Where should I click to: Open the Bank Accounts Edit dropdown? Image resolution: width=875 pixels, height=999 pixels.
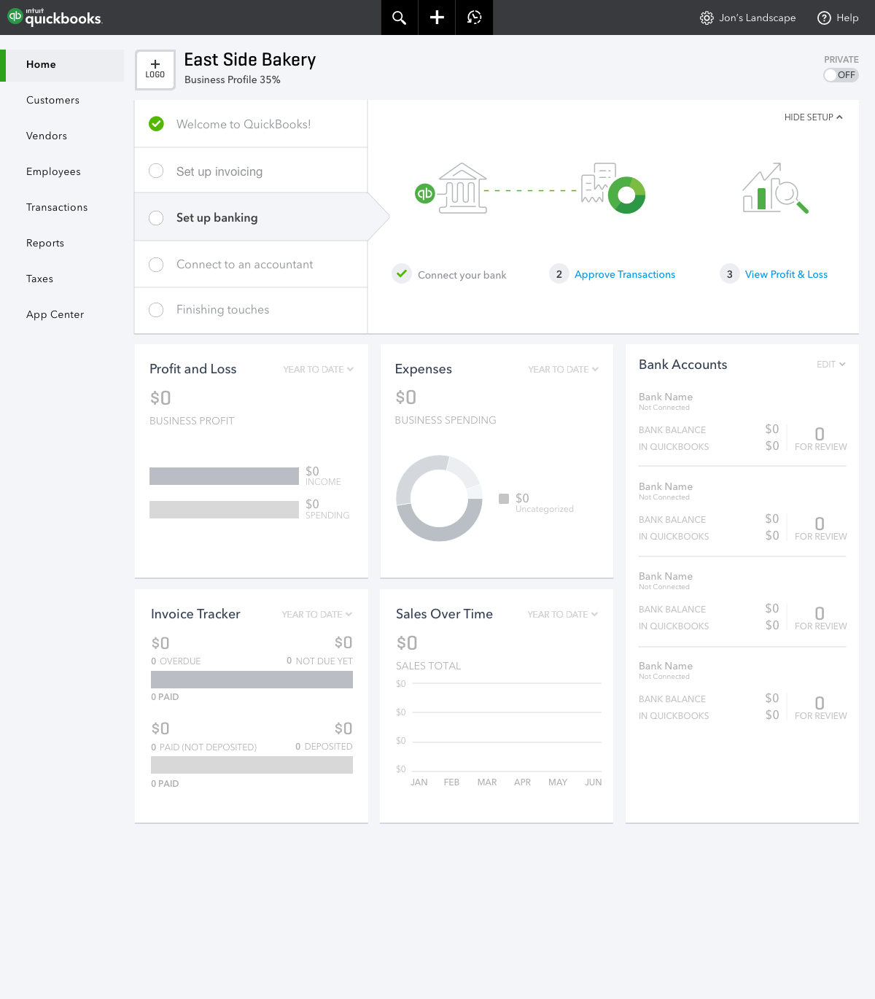(831, 365)
